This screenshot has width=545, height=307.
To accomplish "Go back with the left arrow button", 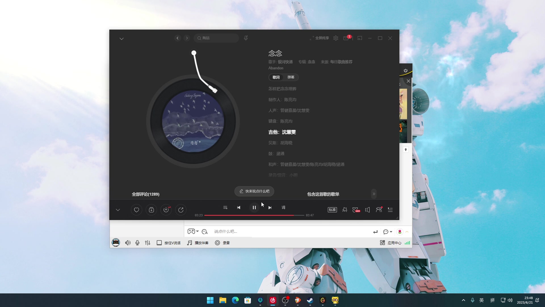I will tap(178, 38).
